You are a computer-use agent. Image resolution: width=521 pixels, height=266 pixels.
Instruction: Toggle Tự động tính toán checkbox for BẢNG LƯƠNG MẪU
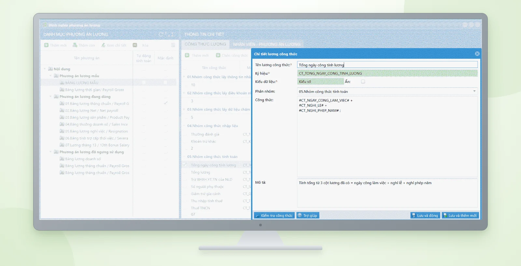(144, 83)
